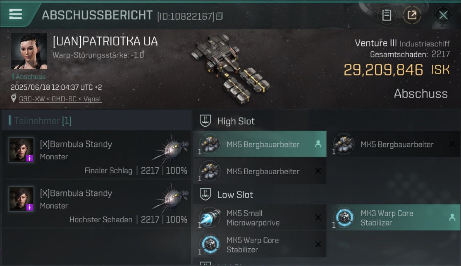The height and width of the screenshot is (266, 461).
Task: Click the MK5 Small Microwarpdrive icon
Action: point(210,218)
